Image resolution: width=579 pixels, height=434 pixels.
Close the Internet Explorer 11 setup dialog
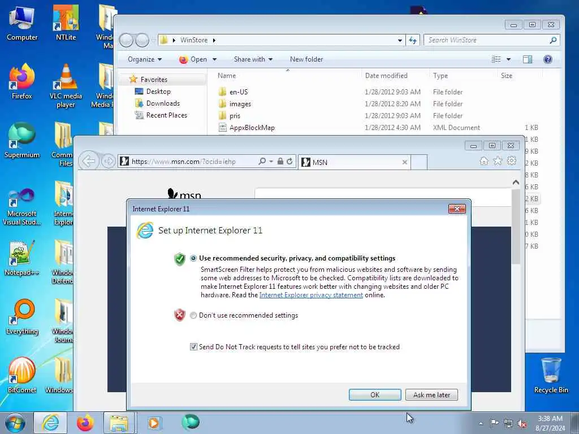click(457, 209)
